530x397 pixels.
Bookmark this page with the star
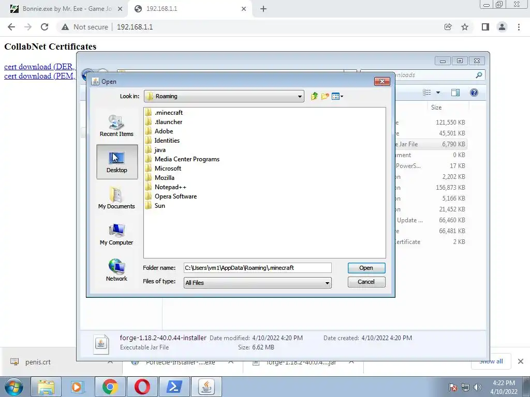(465, 27)
